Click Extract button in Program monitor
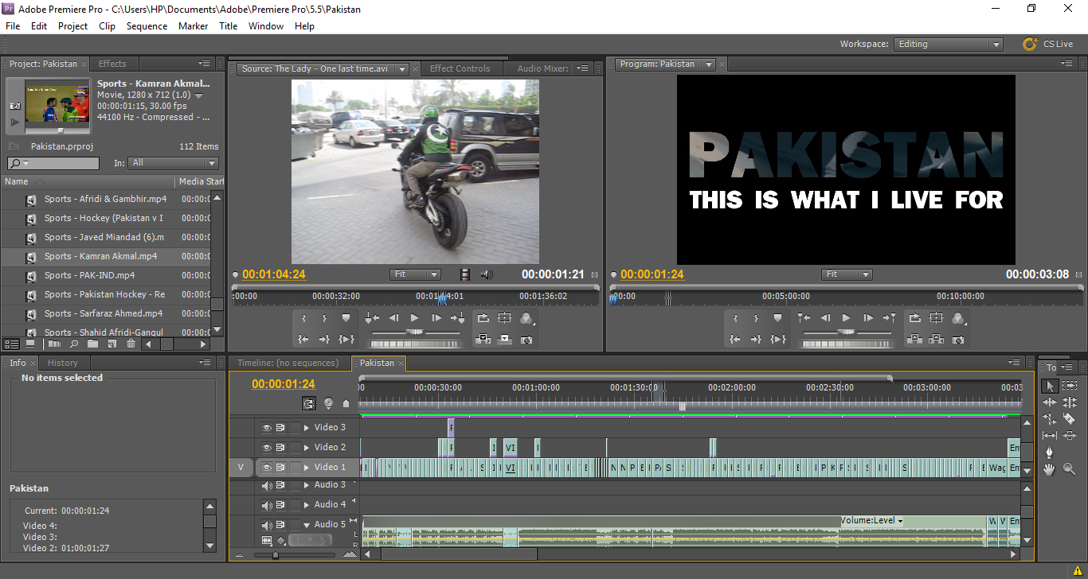This screenshot has height=579, width=1088. (936, 339)
